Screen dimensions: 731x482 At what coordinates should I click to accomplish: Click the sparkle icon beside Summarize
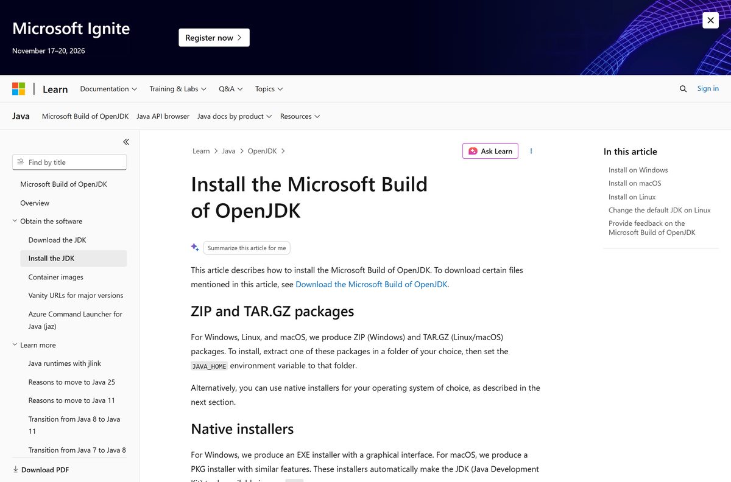195,247
